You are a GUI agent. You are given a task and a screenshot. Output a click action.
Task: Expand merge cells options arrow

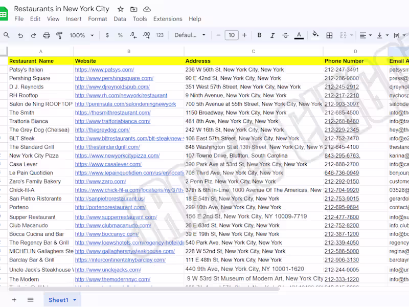(x=351, y=35)
